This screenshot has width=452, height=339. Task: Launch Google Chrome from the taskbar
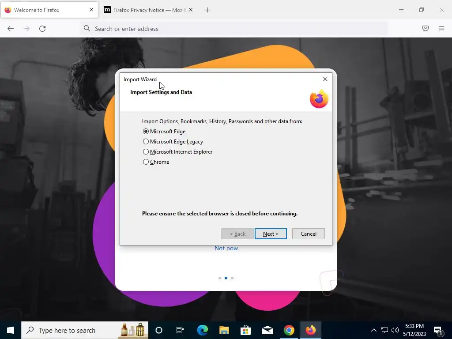[x=289, y=330]
